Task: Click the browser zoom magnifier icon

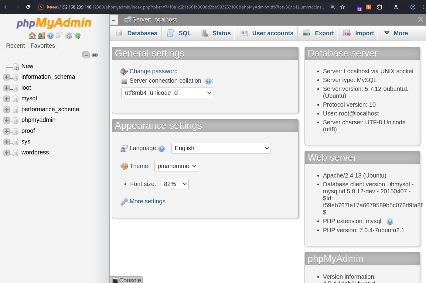Action: [333, 7]
